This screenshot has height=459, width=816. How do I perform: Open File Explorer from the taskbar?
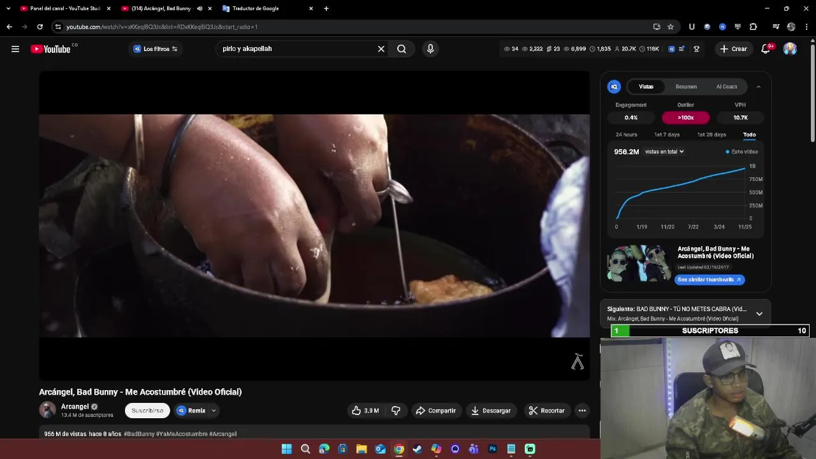[361, 449]
